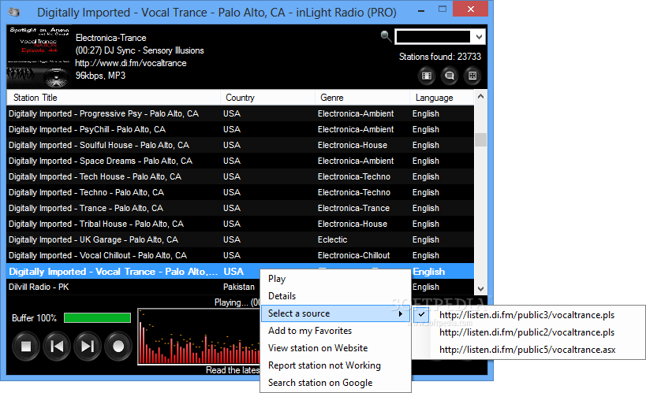Image resolution: width=646 pixels, height=393 pixels.
Task: Open the http://www.di.fm/vocaltrance link
Action: tap(131, 63)
